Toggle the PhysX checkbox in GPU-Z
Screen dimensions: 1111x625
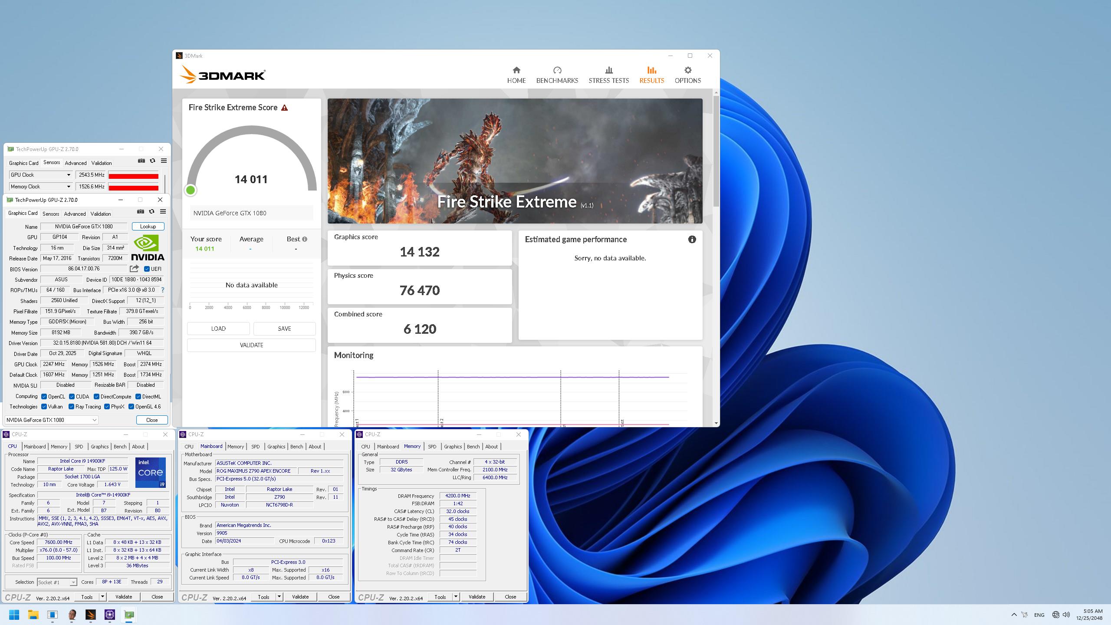pos(107,407)
